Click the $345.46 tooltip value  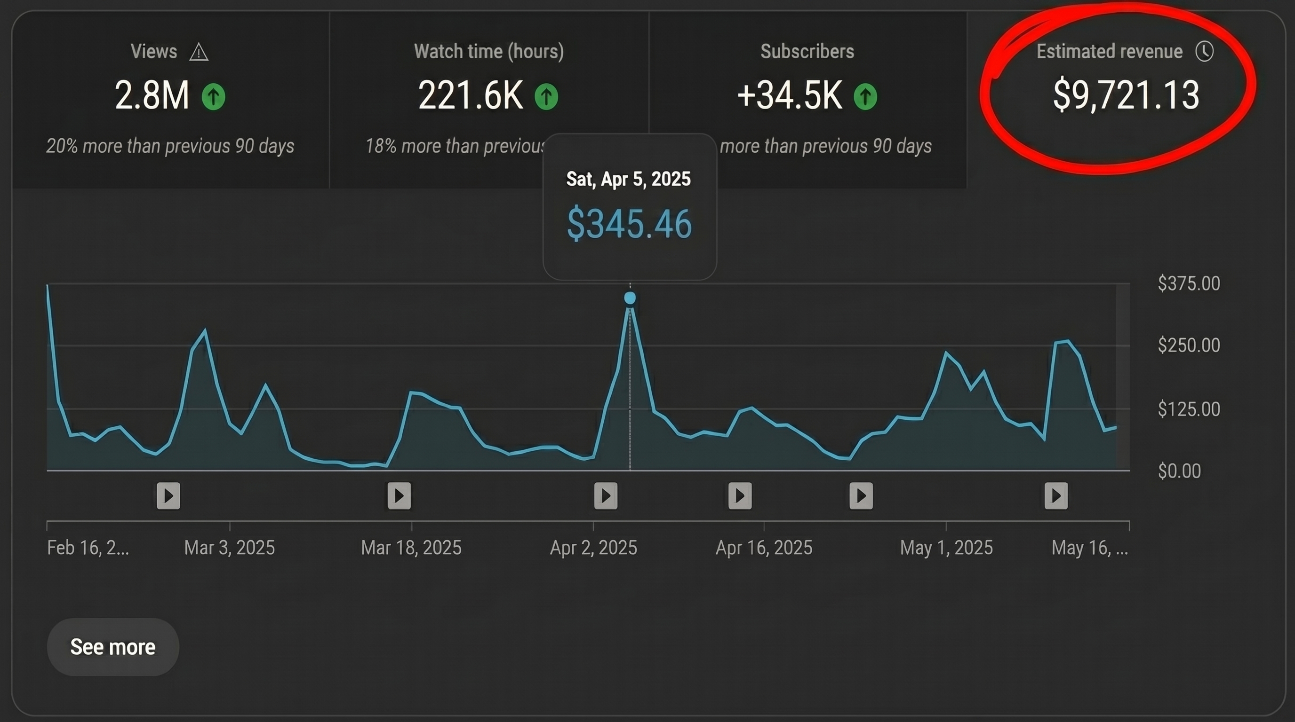[x=630, y=224]
